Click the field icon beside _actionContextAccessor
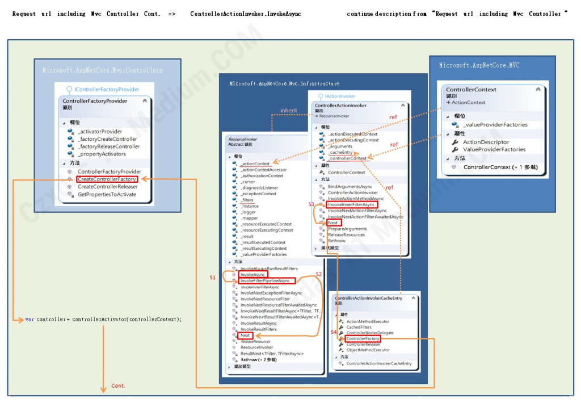581x403 pixels. pyautogui.click(x=234, y=170)
